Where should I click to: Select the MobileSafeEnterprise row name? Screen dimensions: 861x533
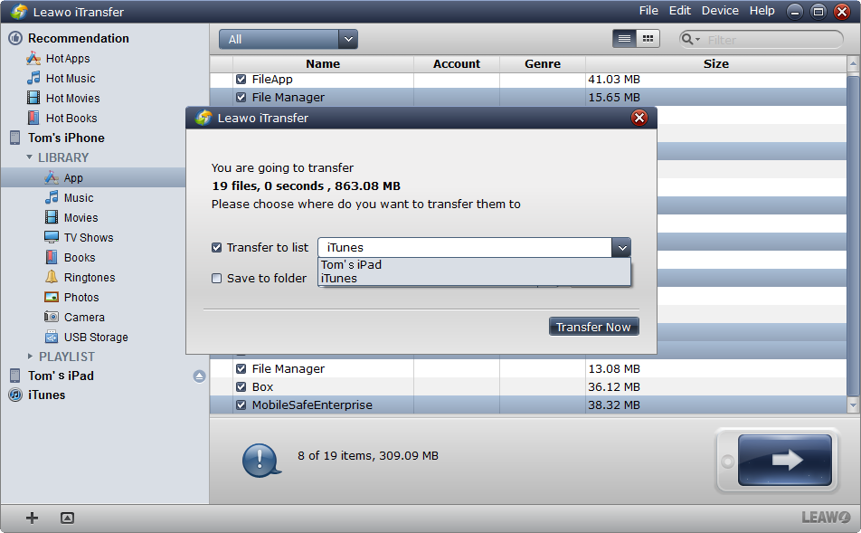click(312, 405)
